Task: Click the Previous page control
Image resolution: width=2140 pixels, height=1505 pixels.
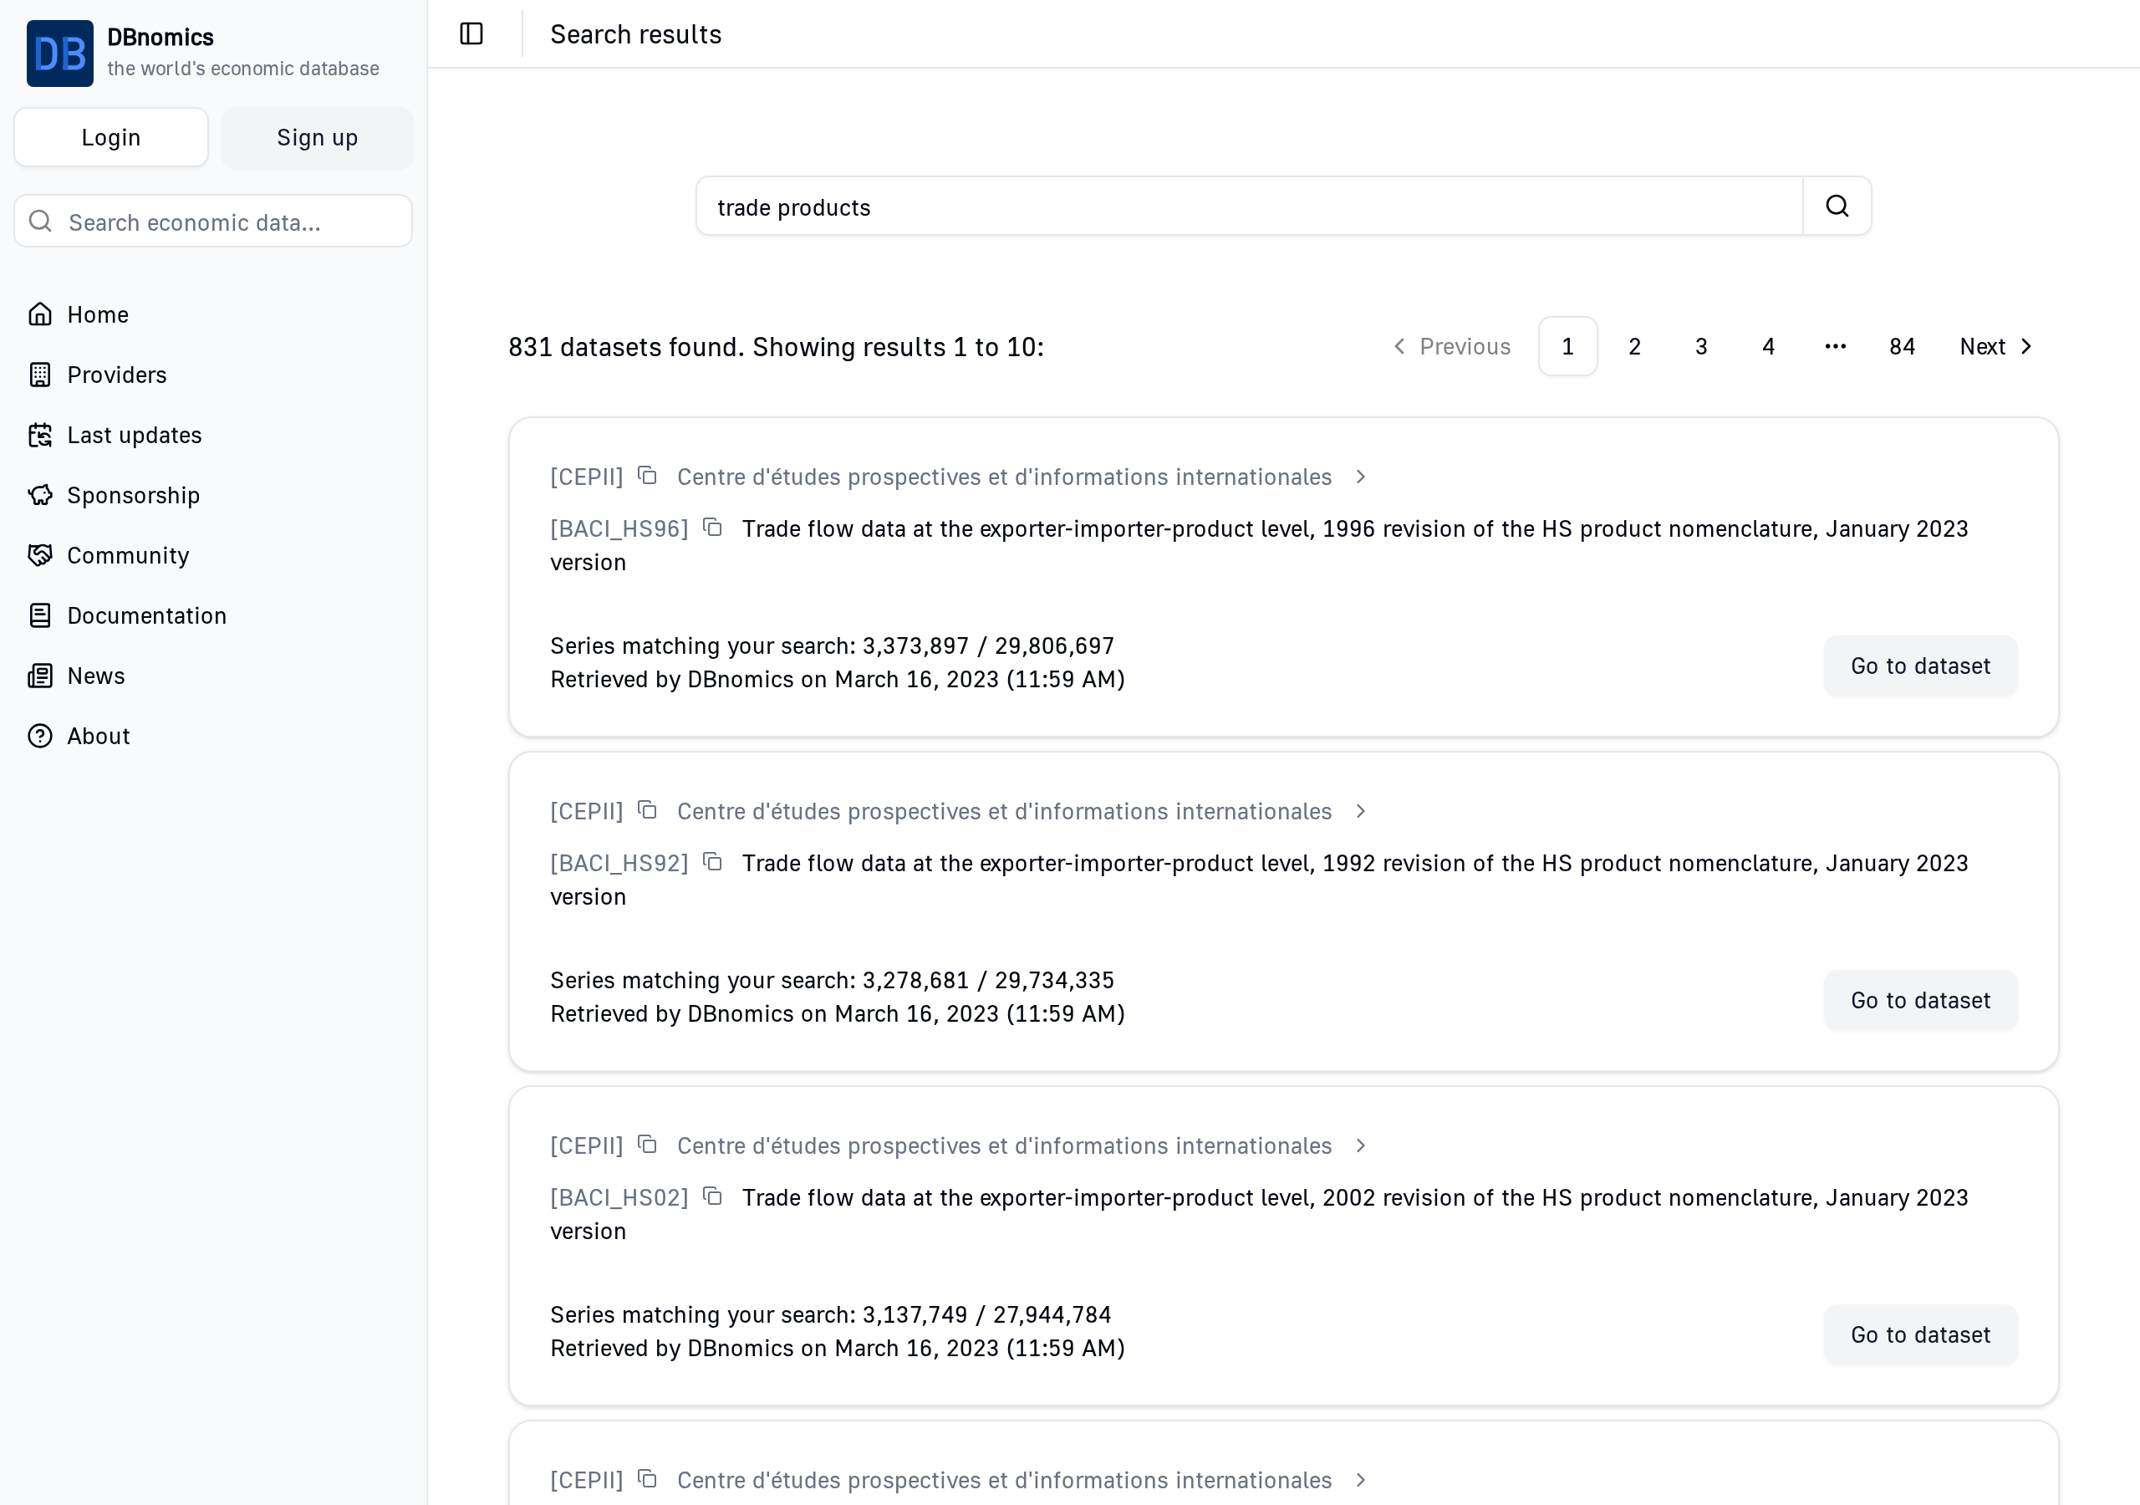Action: coord(1451,347)
